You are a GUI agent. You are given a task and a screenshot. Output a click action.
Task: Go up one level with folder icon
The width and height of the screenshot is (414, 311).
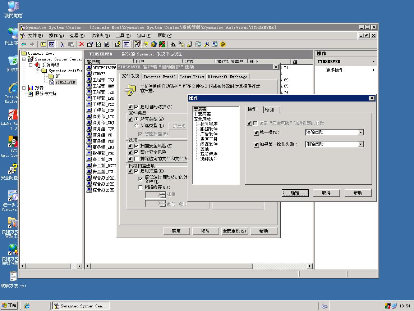click(x=43, y=44)
